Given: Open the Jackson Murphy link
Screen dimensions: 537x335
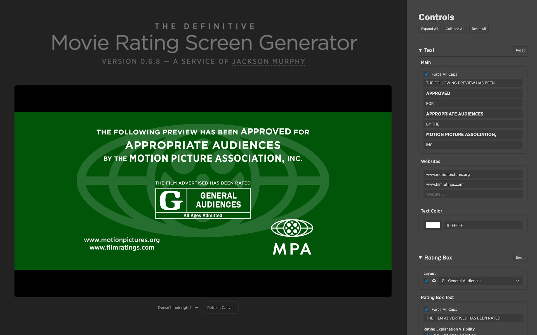Looking at the screenshot, I should pos(268,61).
